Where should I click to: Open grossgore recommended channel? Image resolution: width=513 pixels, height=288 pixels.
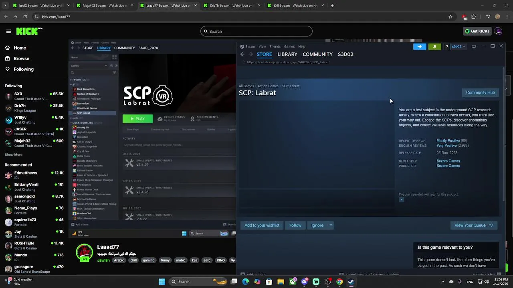(x=34, y=269)
